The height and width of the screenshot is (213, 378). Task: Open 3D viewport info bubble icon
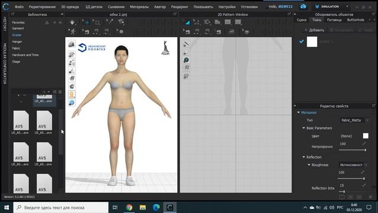point(72,102)
